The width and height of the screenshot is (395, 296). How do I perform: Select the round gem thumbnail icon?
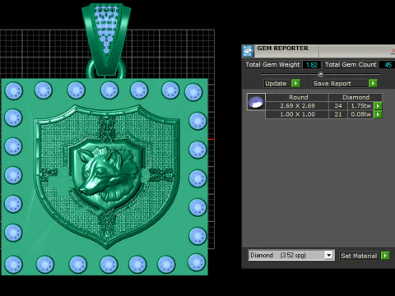[256, 102]
